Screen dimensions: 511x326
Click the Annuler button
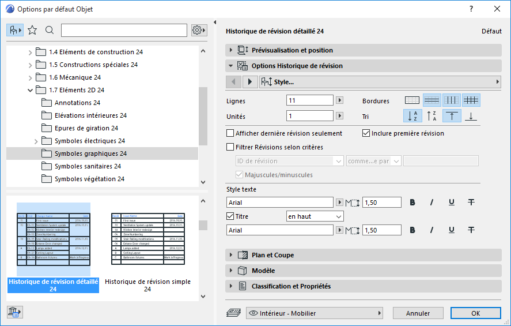click(x=418, y=313)
